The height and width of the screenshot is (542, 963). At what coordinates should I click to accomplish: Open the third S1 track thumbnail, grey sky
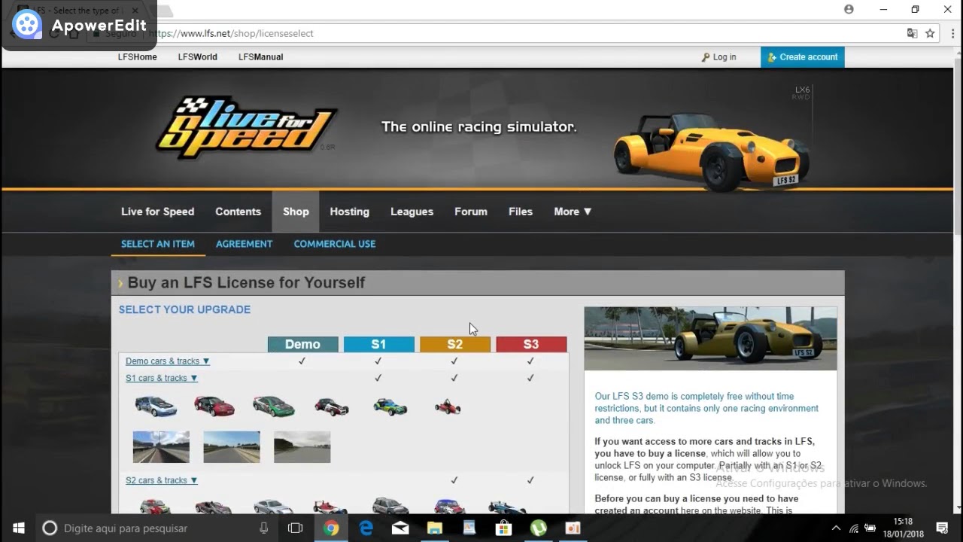point(302,446)
